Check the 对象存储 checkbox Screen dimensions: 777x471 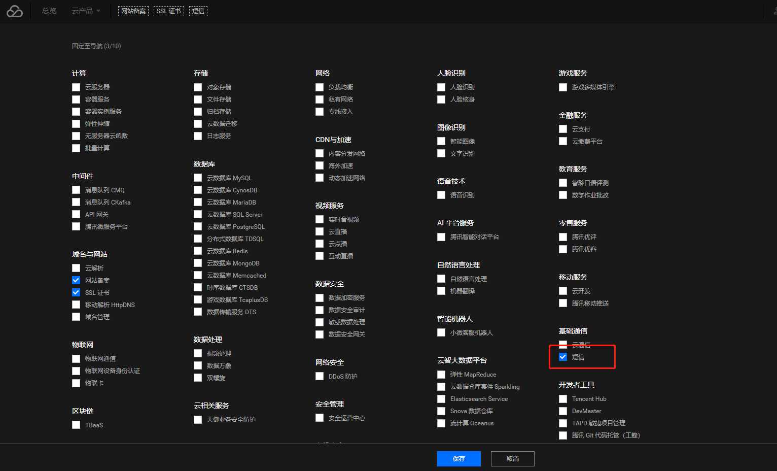[198, 87]
